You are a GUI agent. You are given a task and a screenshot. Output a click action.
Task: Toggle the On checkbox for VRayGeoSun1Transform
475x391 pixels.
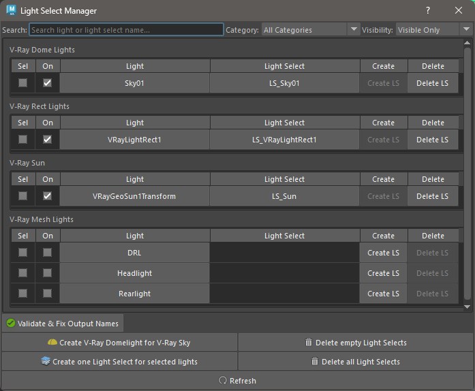tap(47, 196)
